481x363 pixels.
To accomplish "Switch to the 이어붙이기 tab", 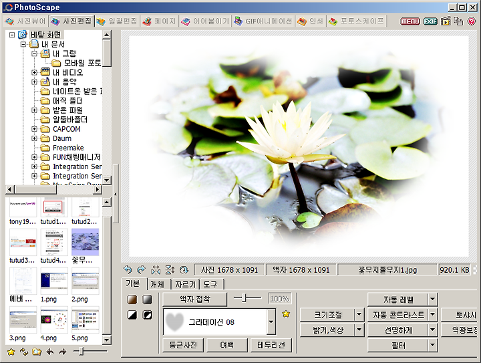I will coord(205,21).
